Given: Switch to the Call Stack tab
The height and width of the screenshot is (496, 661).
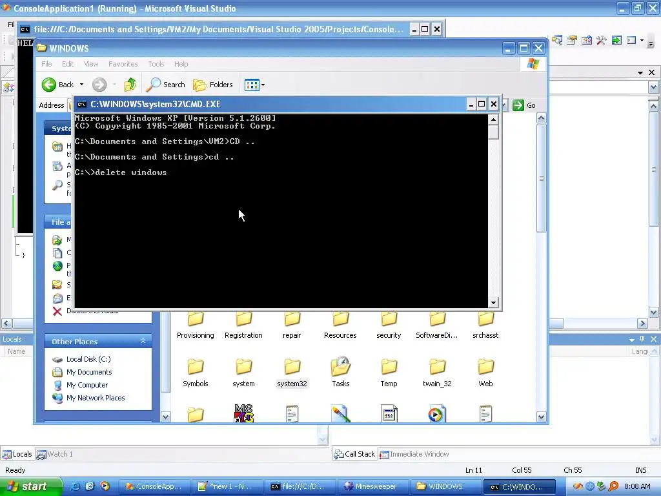Looking at the screenshot, I should pos(355,454).
